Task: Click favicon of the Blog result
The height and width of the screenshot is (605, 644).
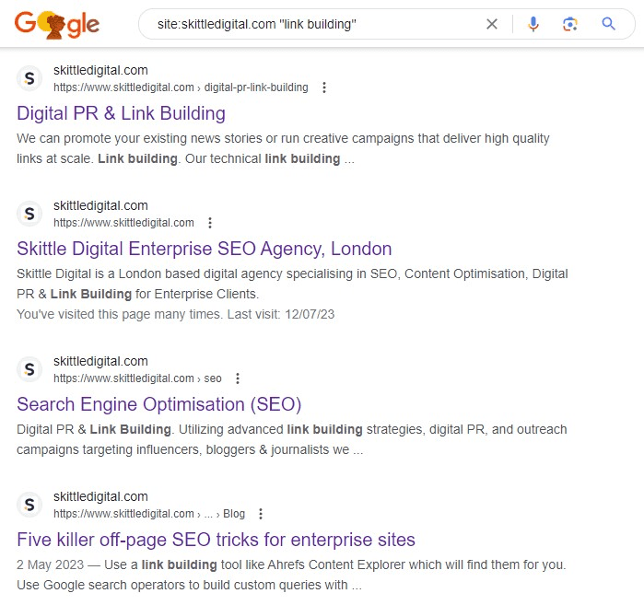Action: pyautogui.click(x=29, y=505)
